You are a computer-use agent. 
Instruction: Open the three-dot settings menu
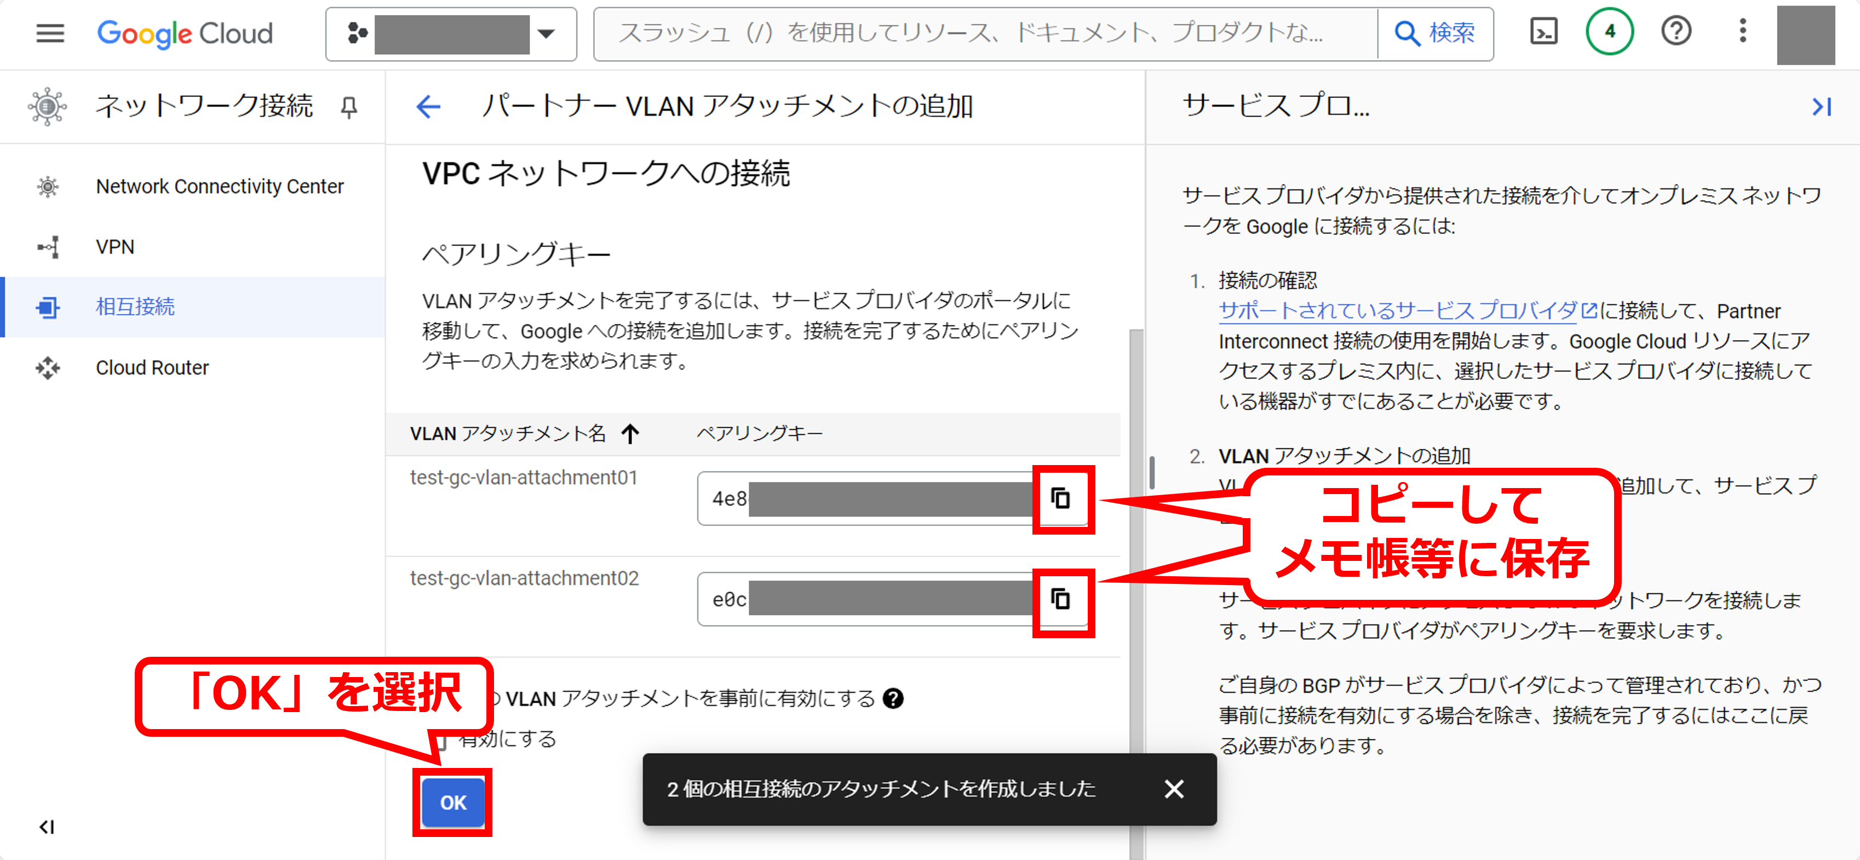click(x=1742, y=32)
